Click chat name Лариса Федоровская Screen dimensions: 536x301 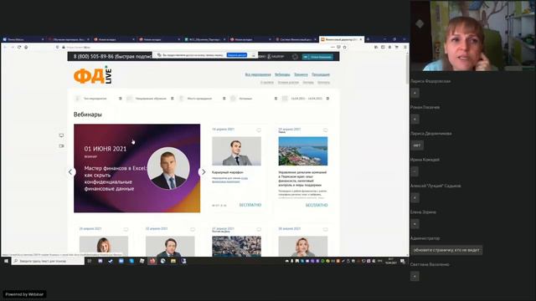[430, 81]
